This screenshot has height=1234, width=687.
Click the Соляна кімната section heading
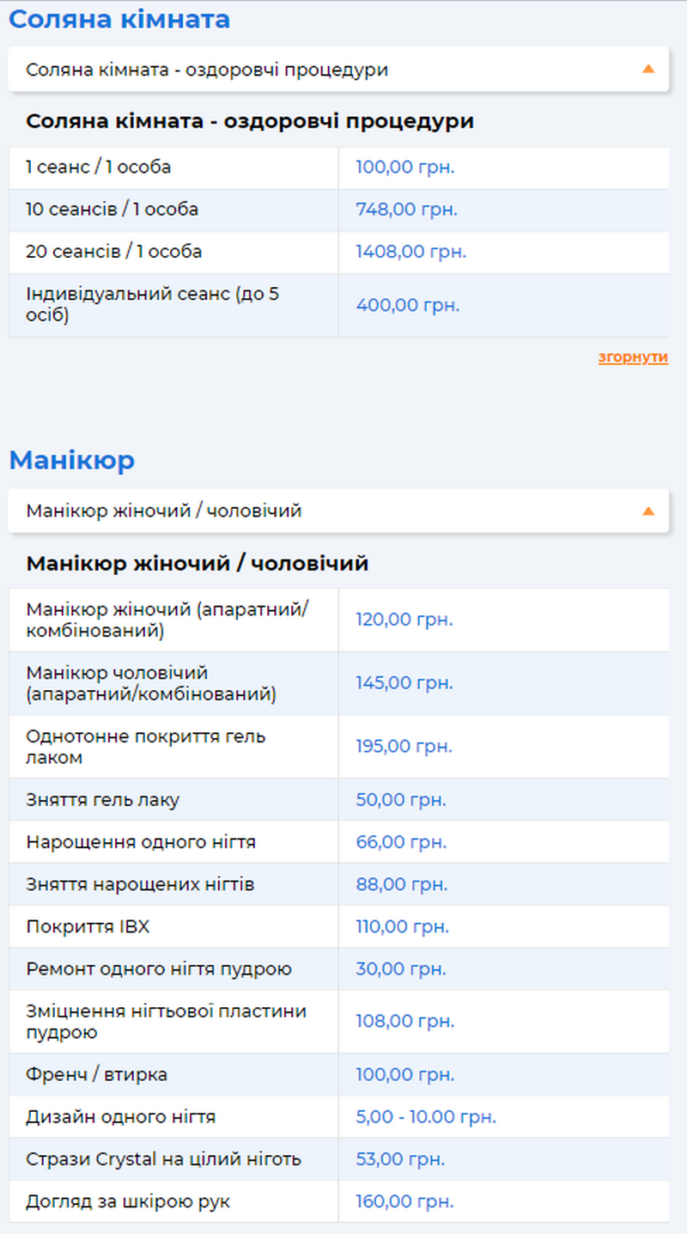point(119,20)
